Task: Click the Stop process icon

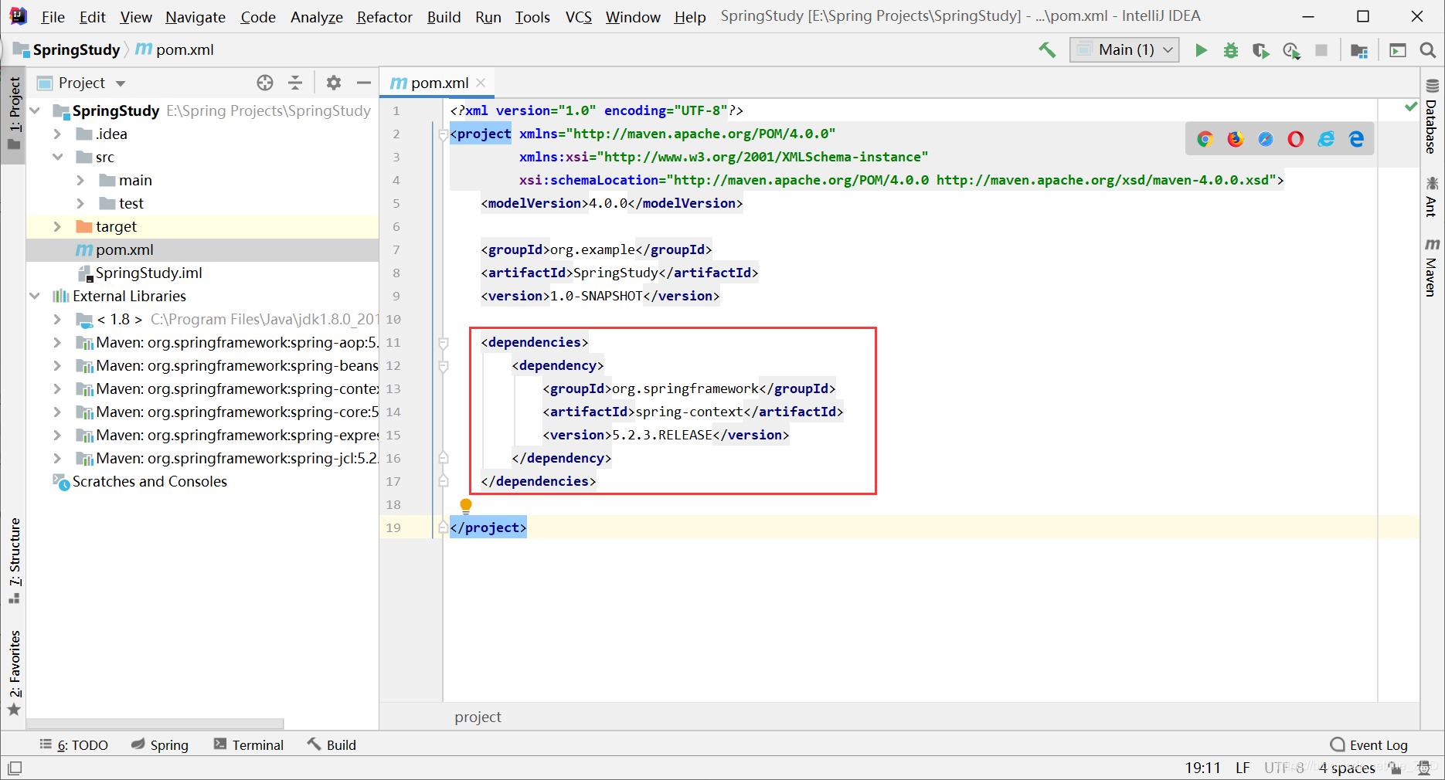Action: (x=1321, y=50)
